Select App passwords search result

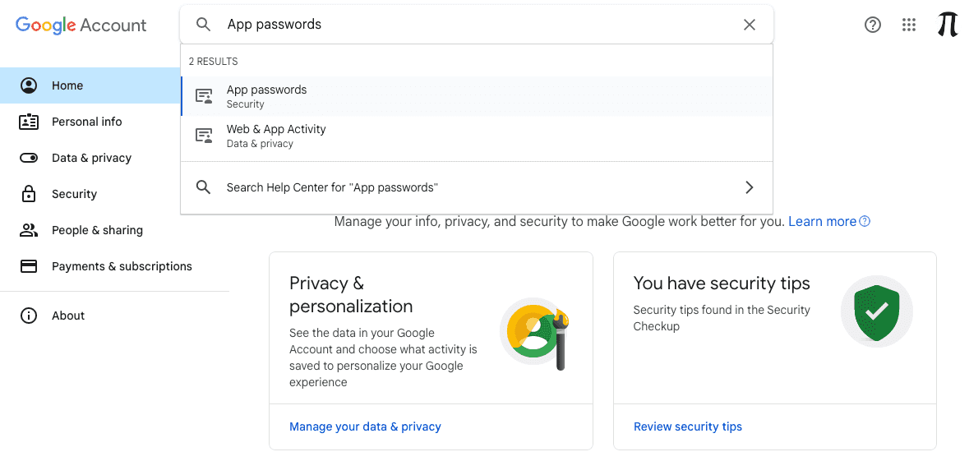477,96
